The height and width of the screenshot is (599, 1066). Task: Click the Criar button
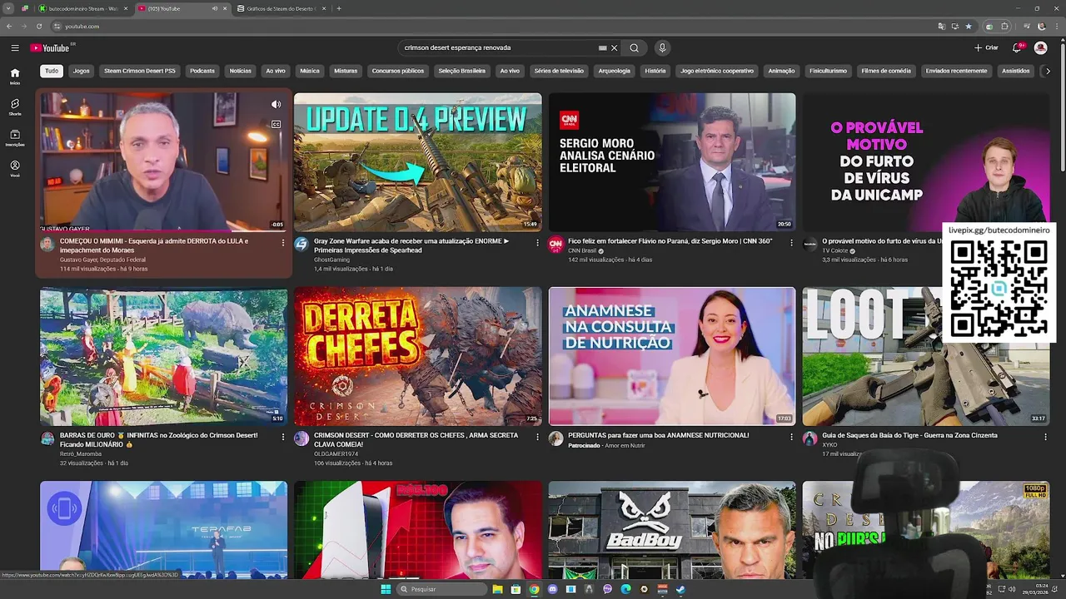(x=986, y=48)
